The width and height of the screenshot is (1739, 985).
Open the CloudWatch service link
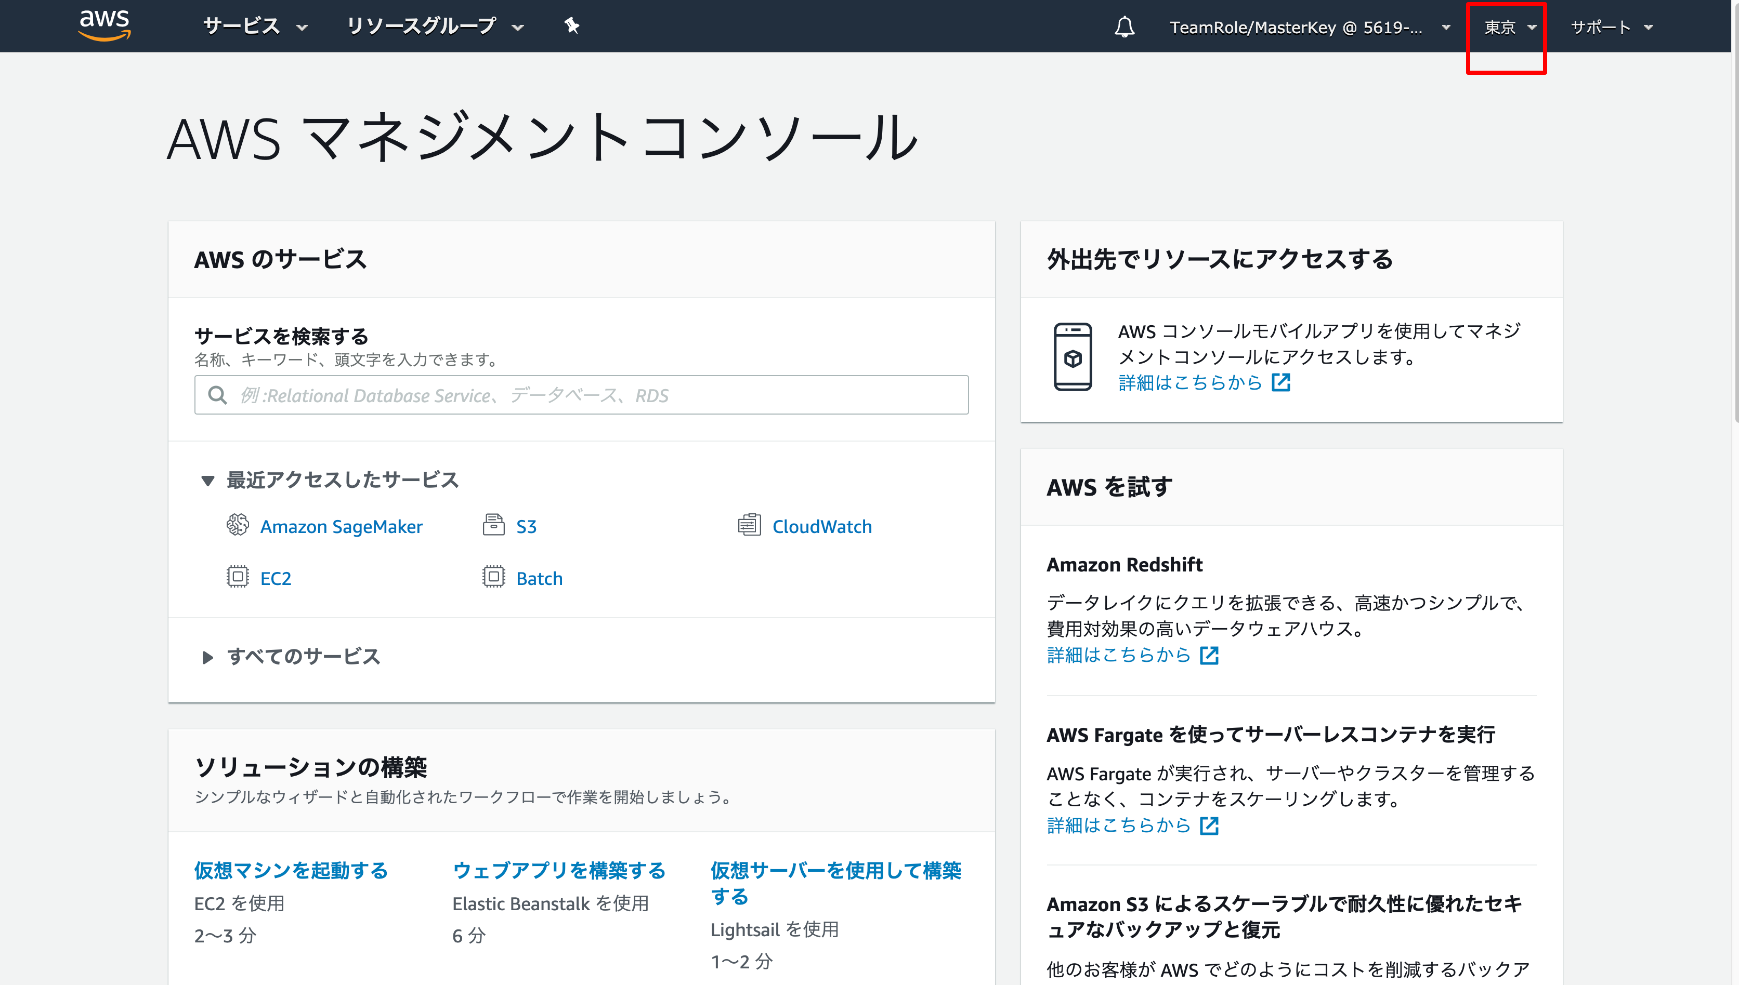click(822, 526)
